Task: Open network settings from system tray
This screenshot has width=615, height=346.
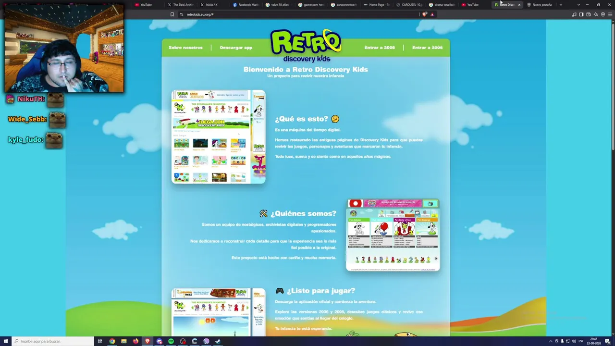Action: (x=568, y=341)
